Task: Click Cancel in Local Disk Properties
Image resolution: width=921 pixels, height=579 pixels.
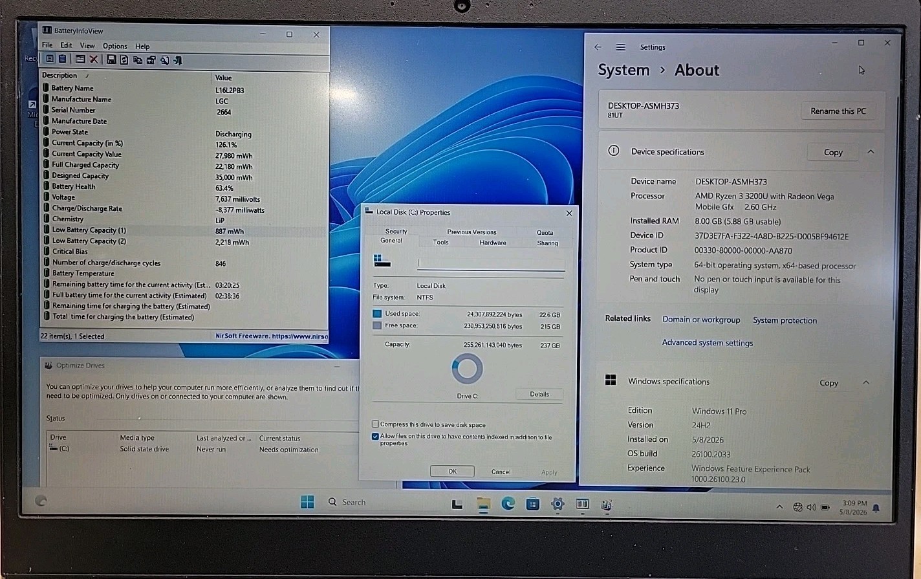Action: [x=501, y=472]
